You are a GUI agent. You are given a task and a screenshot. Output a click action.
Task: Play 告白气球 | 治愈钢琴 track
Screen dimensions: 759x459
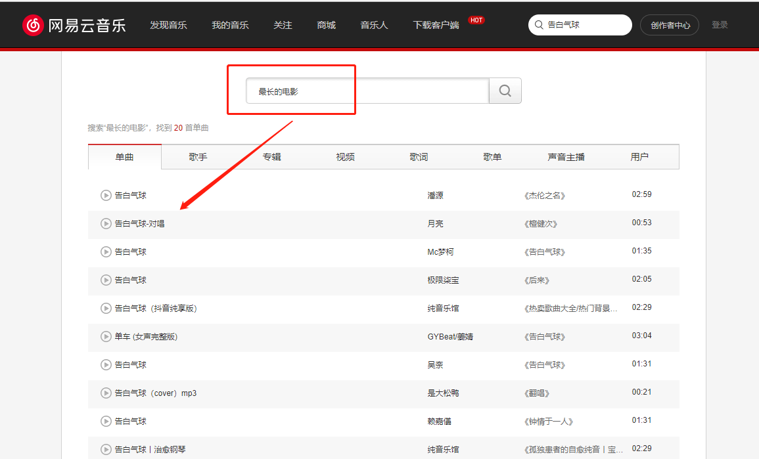[106, 449]
